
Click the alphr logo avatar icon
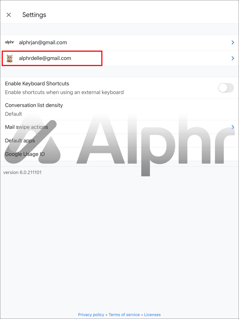pos(10,42)
